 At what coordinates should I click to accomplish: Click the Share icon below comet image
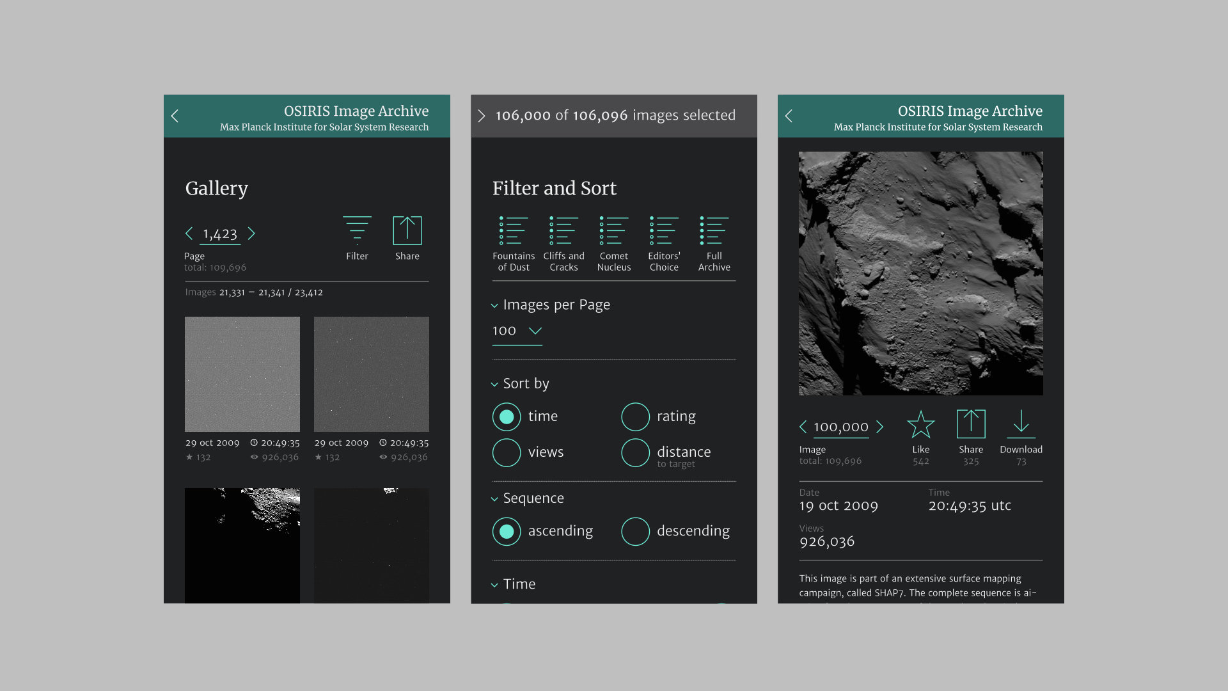click(x=970, y=424)
